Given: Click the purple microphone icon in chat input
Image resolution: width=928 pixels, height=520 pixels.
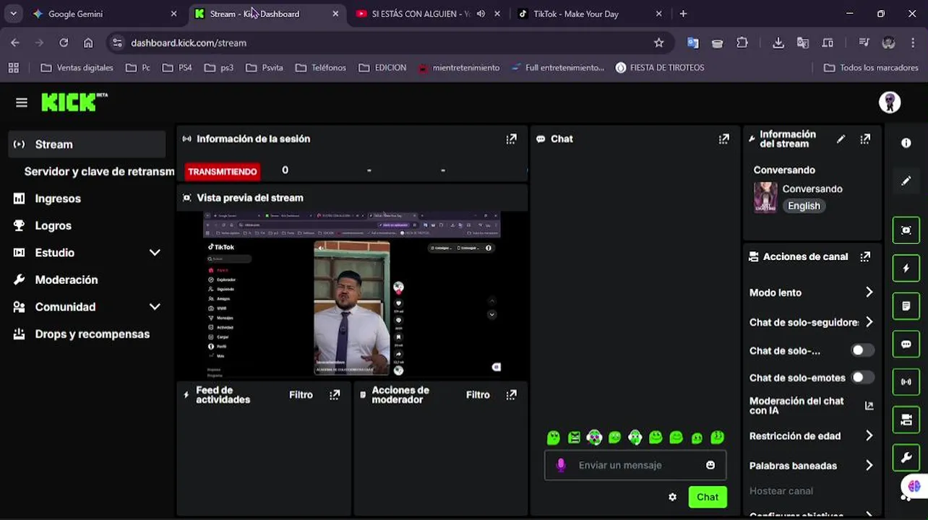Looking at the screenshot, I should point(561,465).
